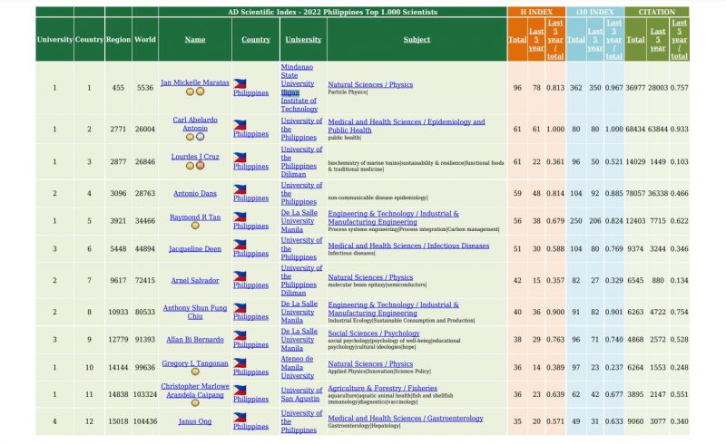Sort by the Name column header

pos(195,40)
